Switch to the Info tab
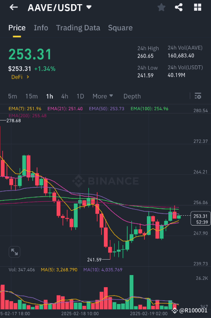This screenshot has width=211, height=318. click(41, 28)
